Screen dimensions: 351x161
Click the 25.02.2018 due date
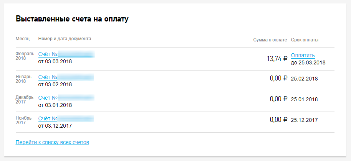304,79
